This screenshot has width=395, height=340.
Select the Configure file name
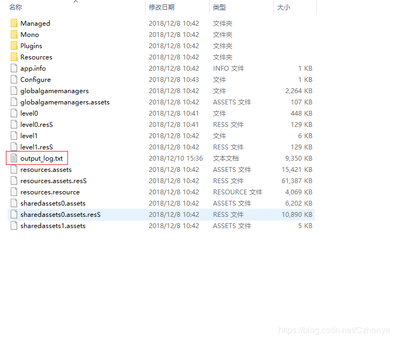[35, 80]
